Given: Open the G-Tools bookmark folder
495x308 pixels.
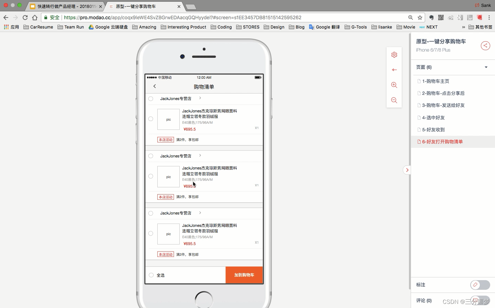Looking at the screenshot, I should pos(356,27).
